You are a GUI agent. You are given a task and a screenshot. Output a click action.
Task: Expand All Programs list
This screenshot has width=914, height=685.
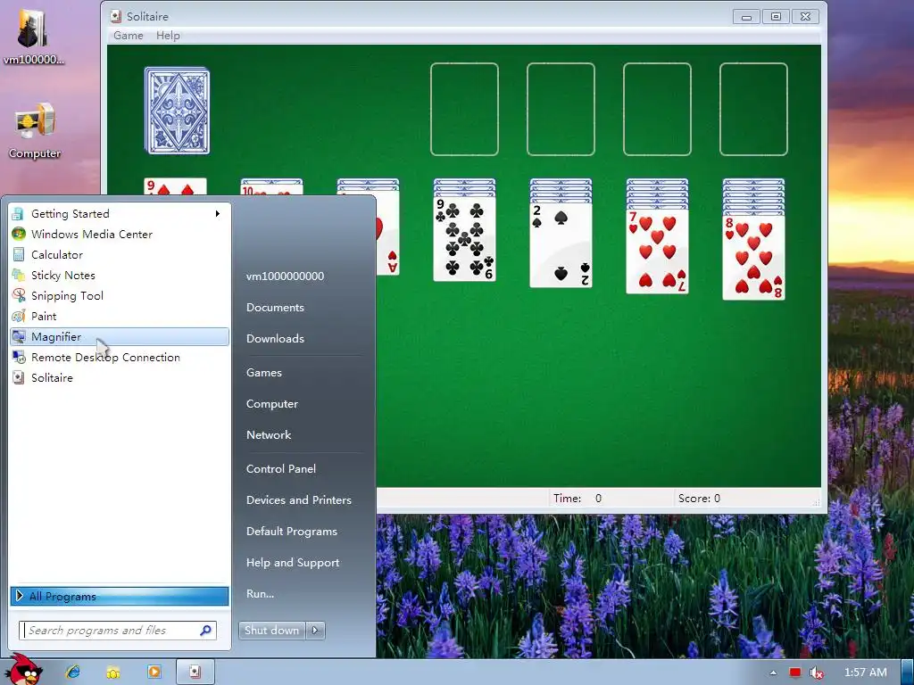120,596
